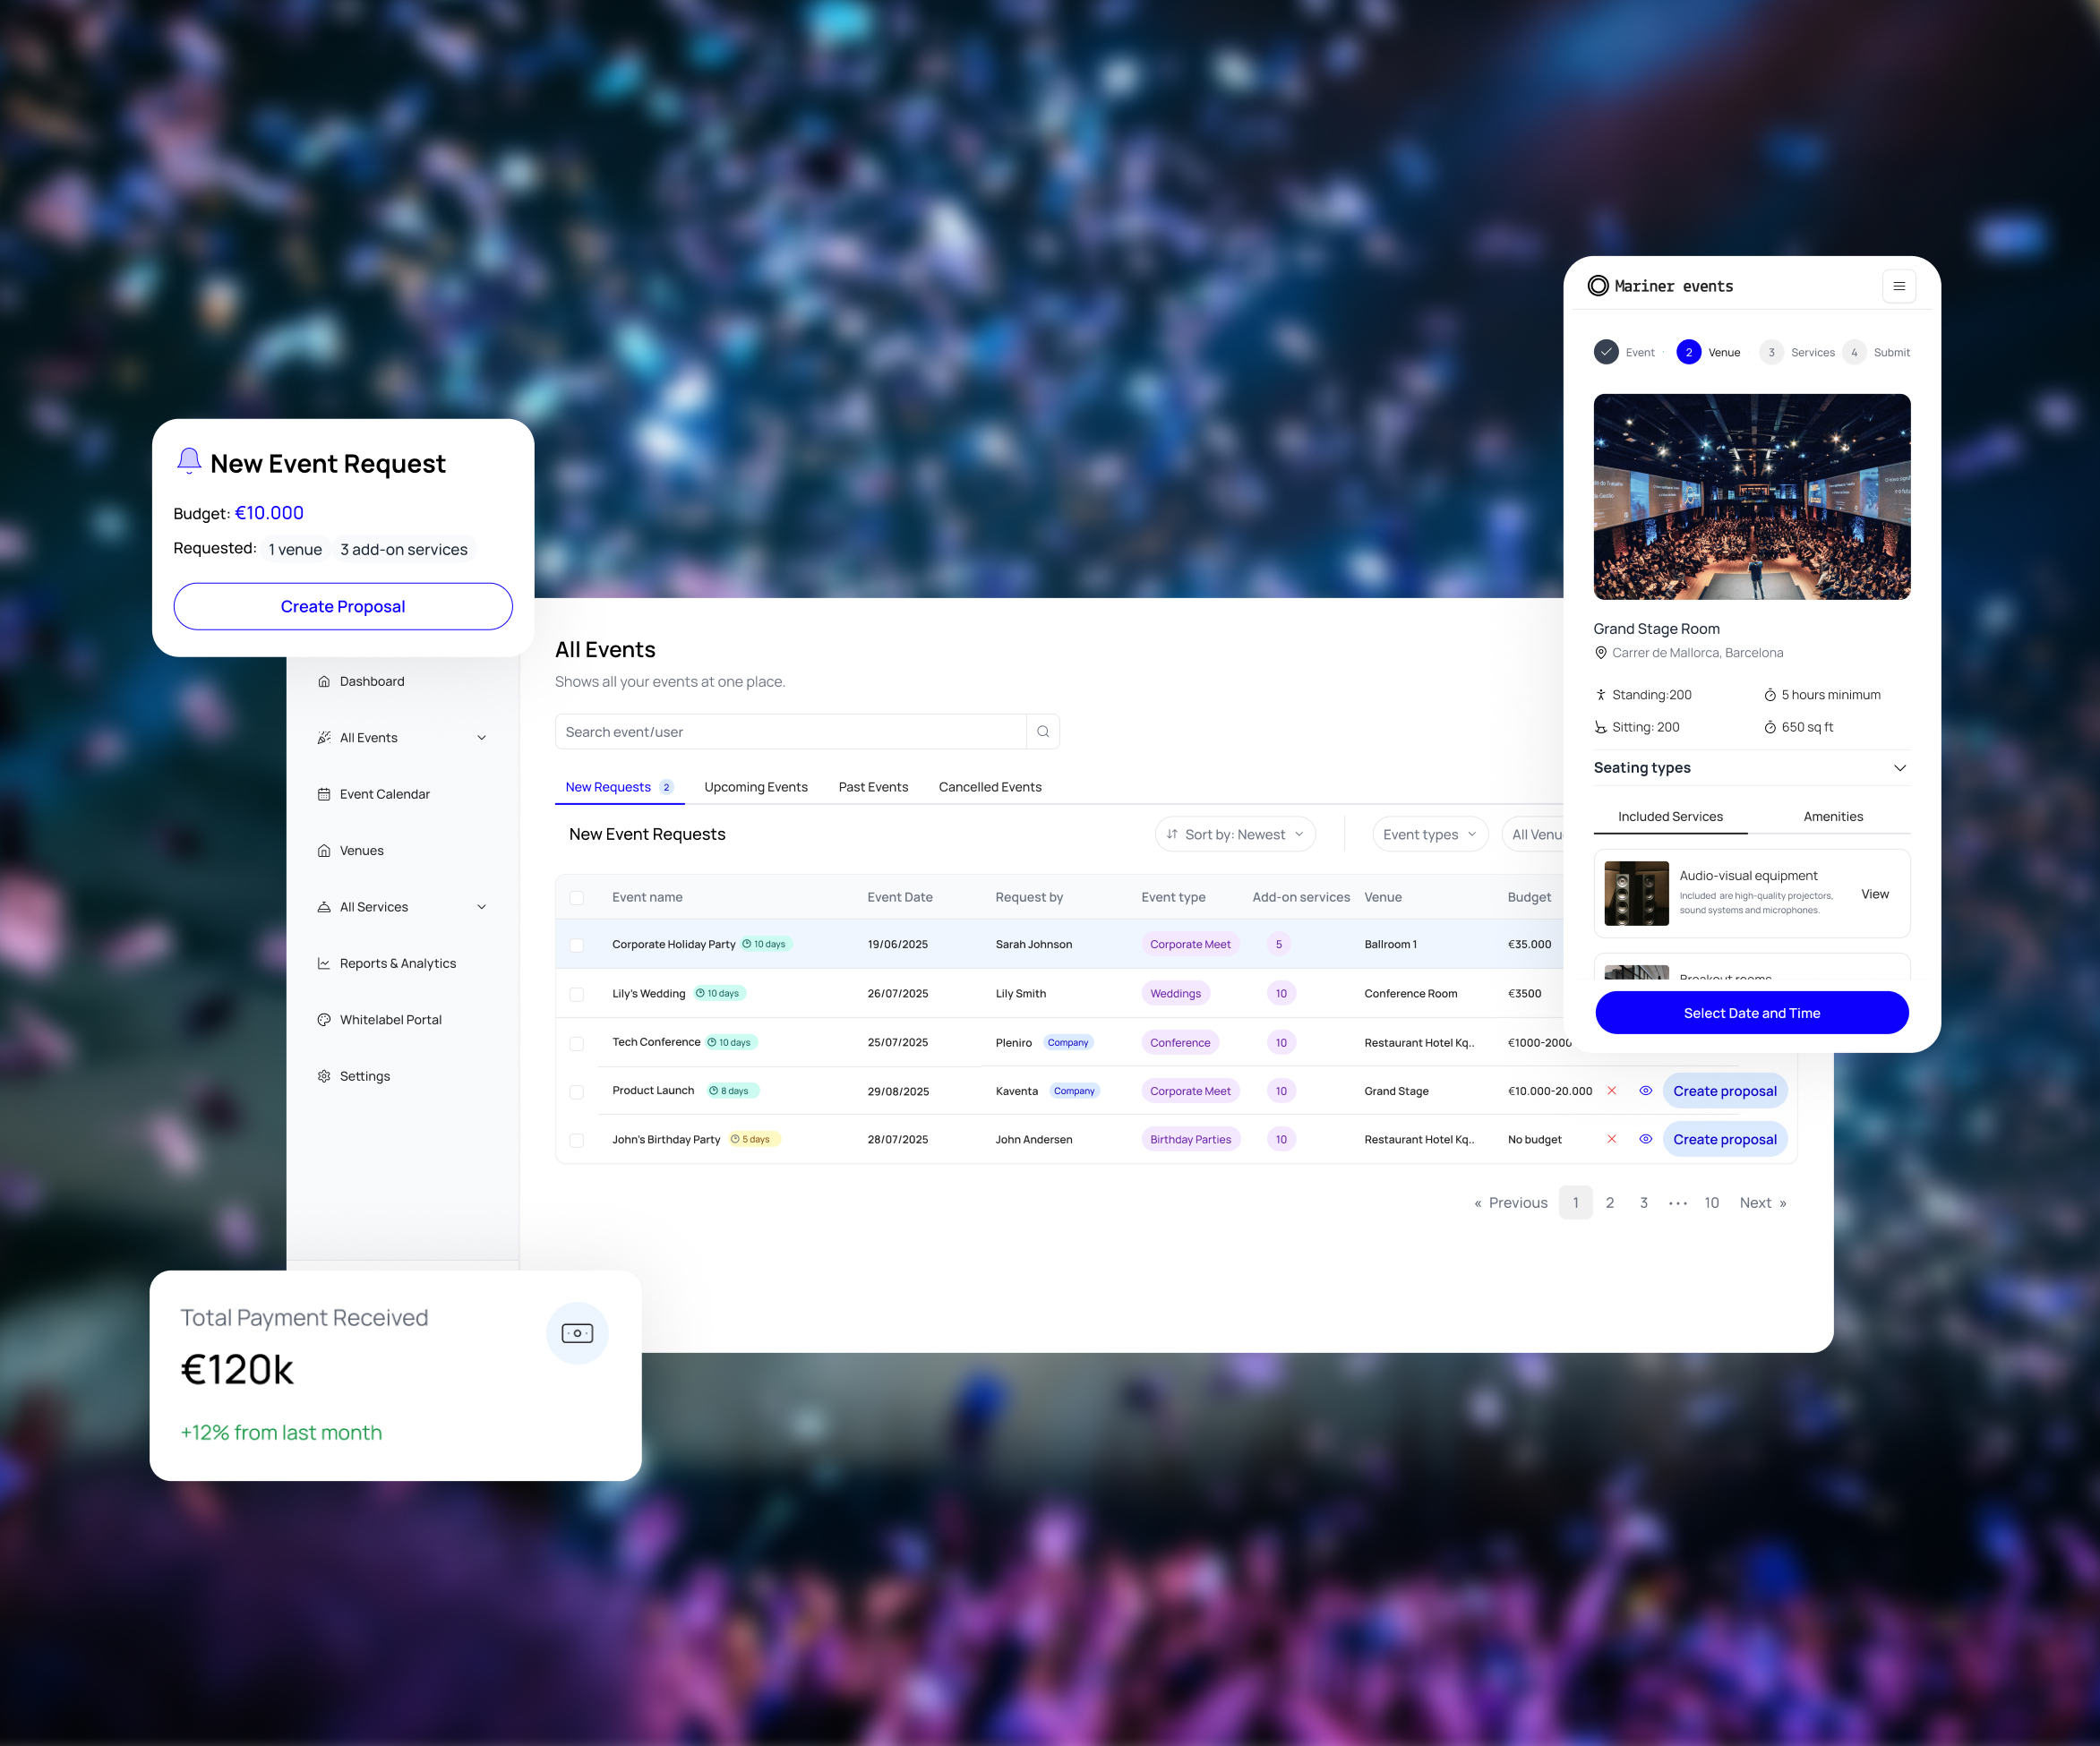Reject John's Birthday Party request with red X
This screenshot has width=2100, height=1746.
coord(1612,1139)
